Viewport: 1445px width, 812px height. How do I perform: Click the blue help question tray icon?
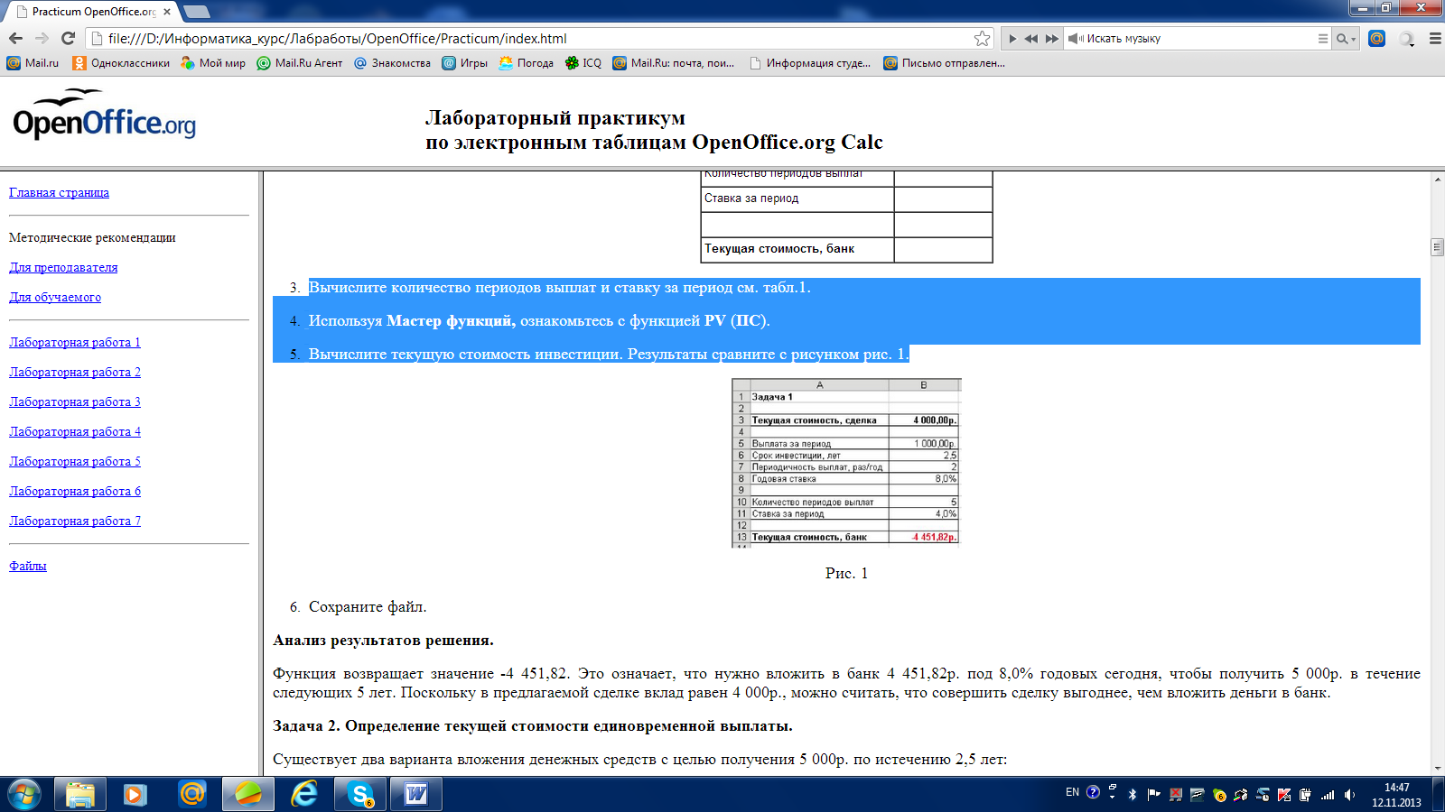[1093, 792]
